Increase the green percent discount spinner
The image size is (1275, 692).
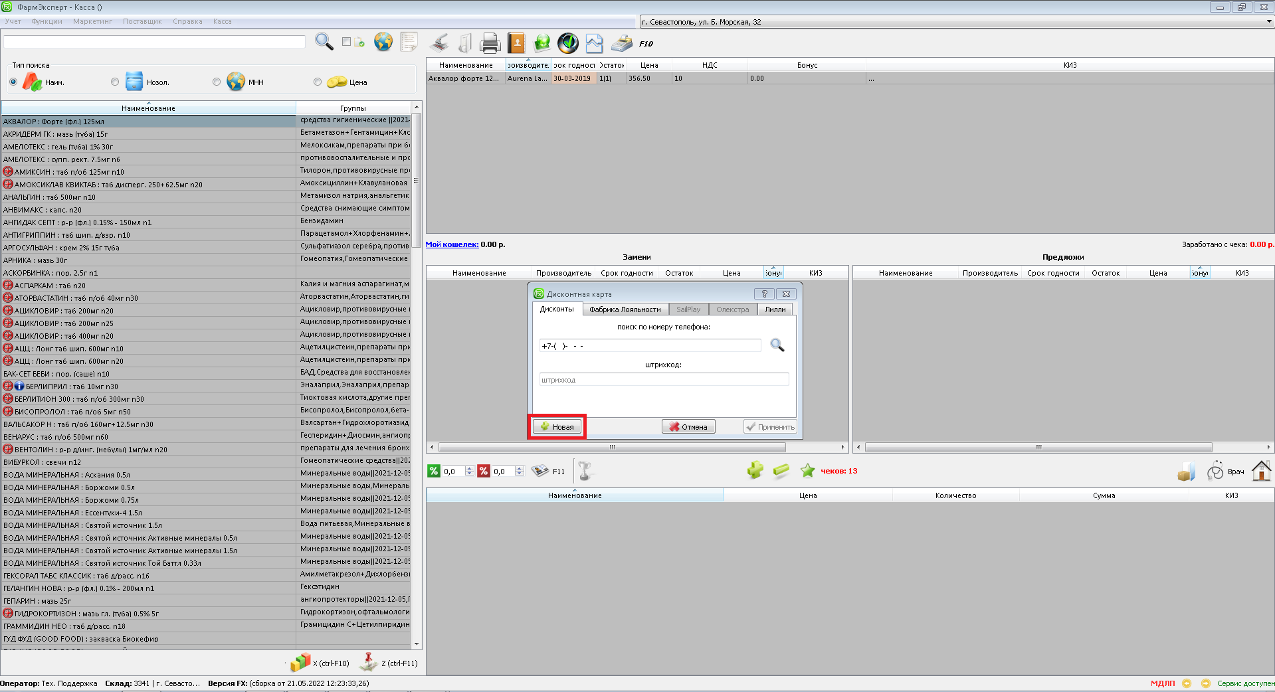[x=470, y=468]
